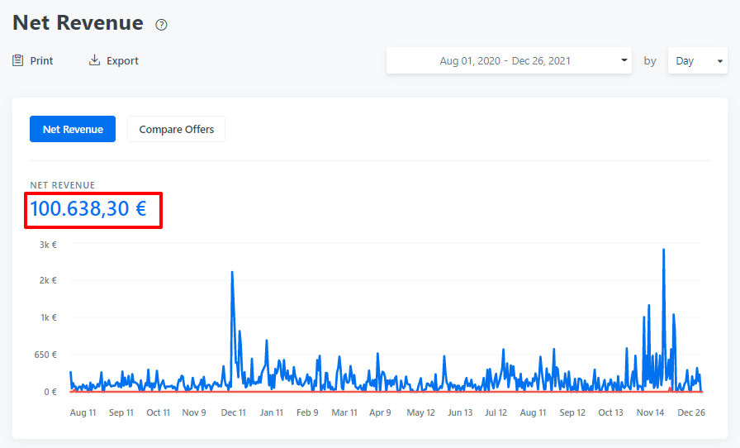Screen dimensions: 740x448
Task: Click the Dec 11 axis date label
Action: pos(233,412)
